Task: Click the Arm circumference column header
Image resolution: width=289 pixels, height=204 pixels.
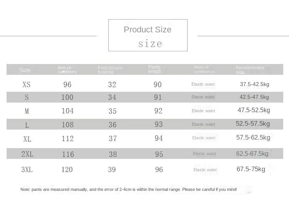Action: click(x=67, y=70)
